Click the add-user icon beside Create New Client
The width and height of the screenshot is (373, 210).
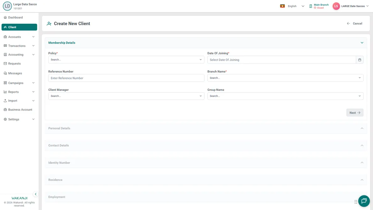pos(49,23)
